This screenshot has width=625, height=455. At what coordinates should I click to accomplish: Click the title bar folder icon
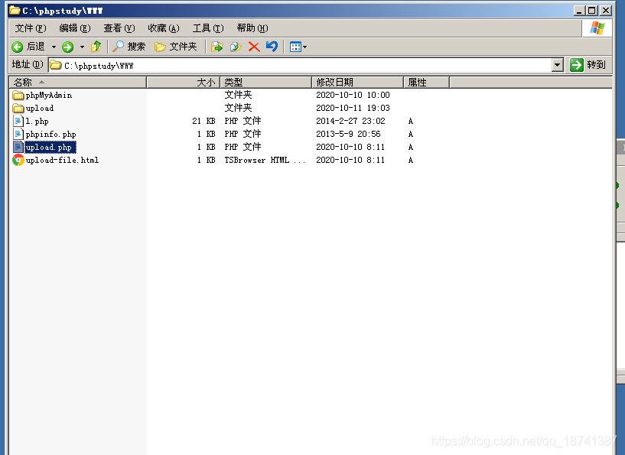15,10
